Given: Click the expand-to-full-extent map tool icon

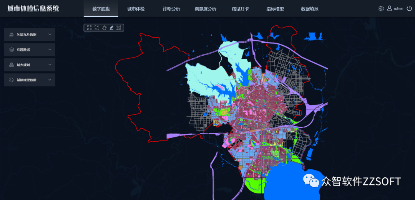Looking at the screenshot, I should (x=89, y=28).
